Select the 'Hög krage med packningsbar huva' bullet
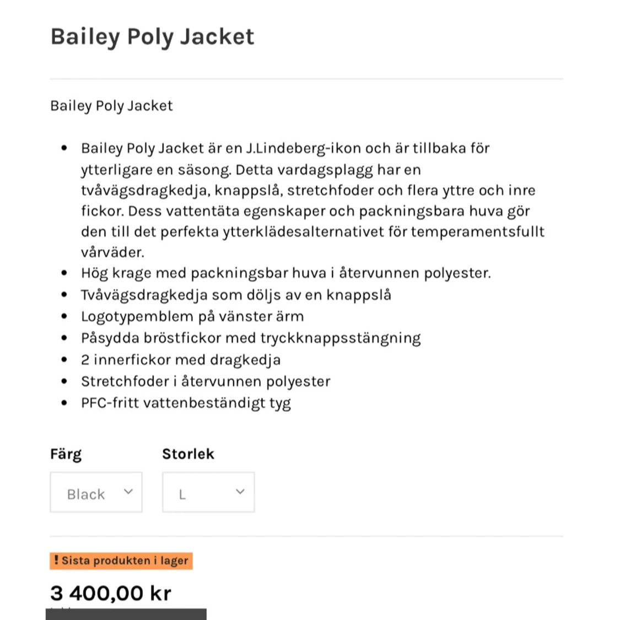 (285, 273)
